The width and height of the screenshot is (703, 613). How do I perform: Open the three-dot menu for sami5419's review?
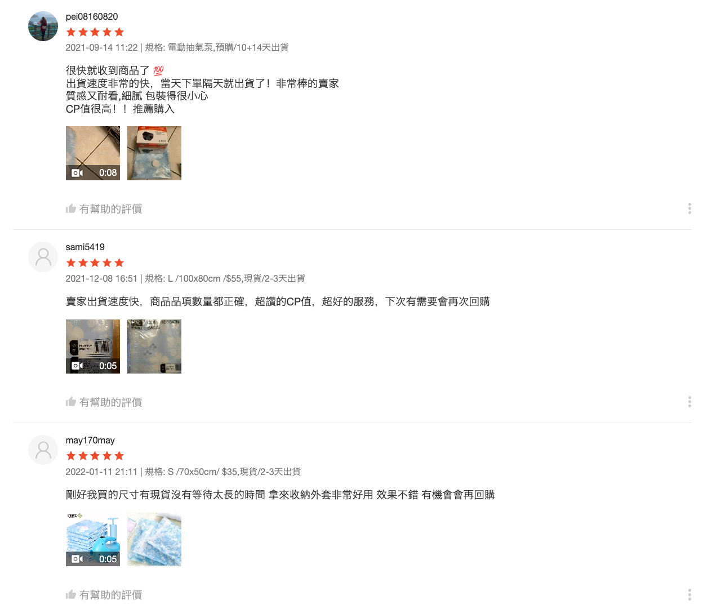689,402
